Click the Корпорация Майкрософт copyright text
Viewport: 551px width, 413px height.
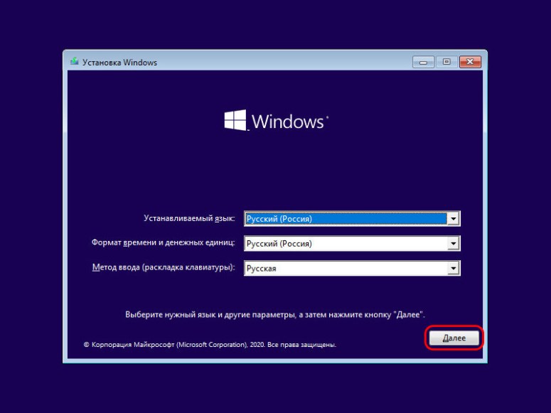point(210,345)
